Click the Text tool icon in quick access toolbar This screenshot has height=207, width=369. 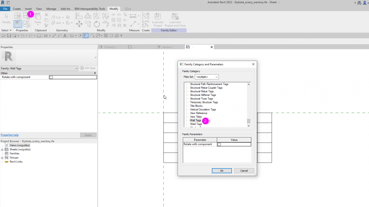click(x=65, y=36)
